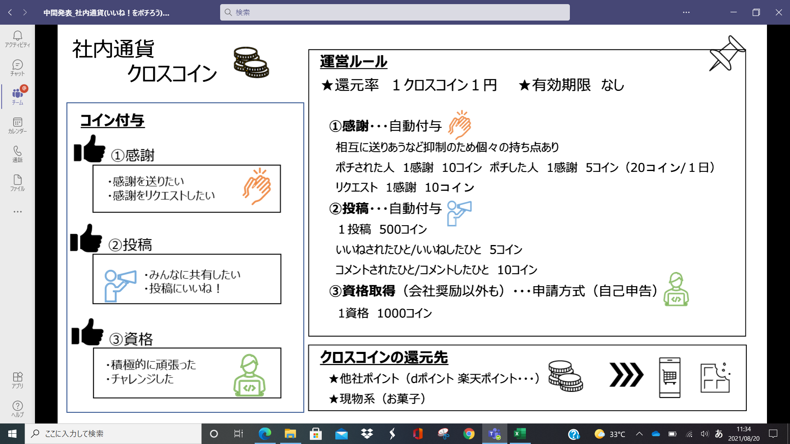Click the Teams search (検索) box
790x444 pixels.
coord(395,12)
